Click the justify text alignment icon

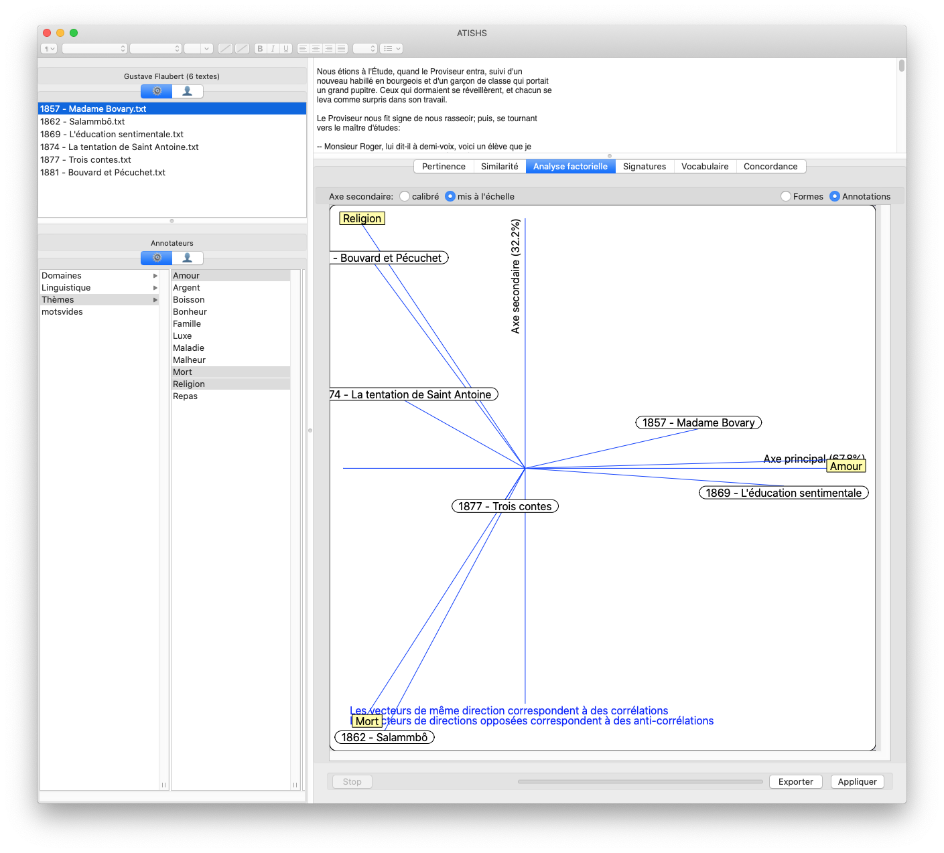342,48
